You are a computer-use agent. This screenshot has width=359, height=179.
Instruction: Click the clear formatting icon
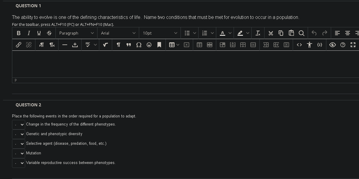click(258, 33)
